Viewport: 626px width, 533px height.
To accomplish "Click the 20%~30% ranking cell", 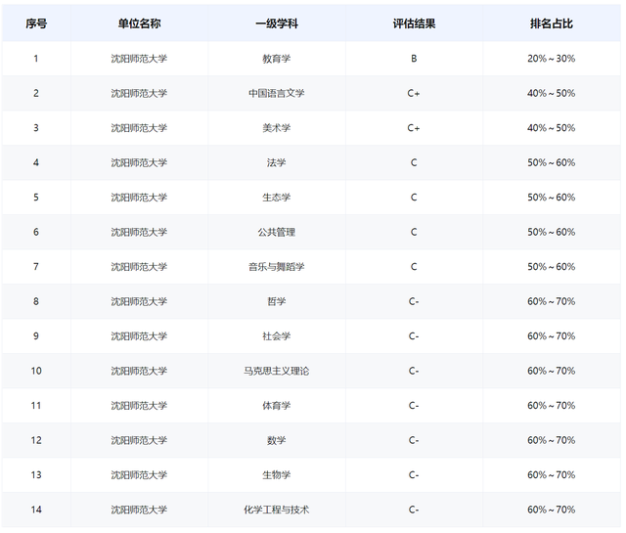I will tap(552, 59).
